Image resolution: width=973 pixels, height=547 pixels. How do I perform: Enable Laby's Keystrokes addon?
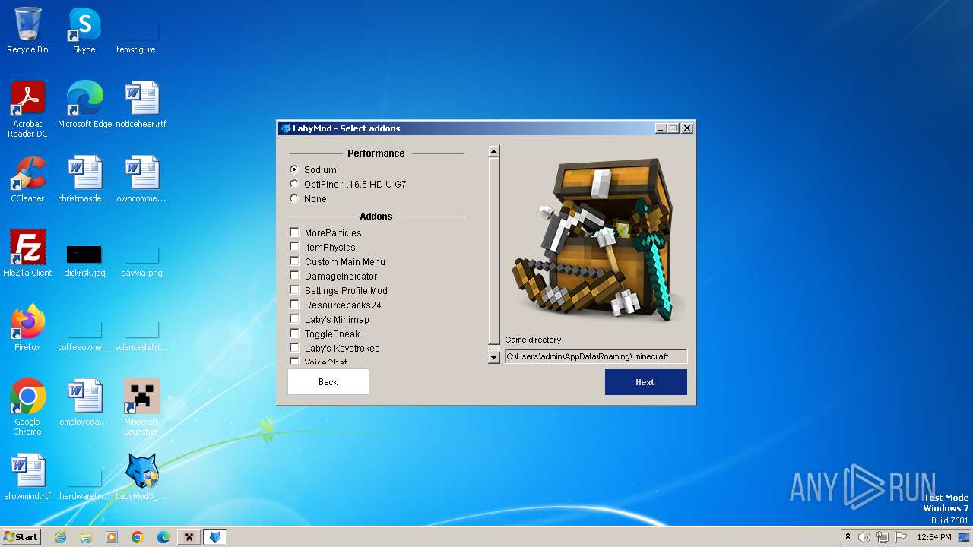(x=295, y=348)
